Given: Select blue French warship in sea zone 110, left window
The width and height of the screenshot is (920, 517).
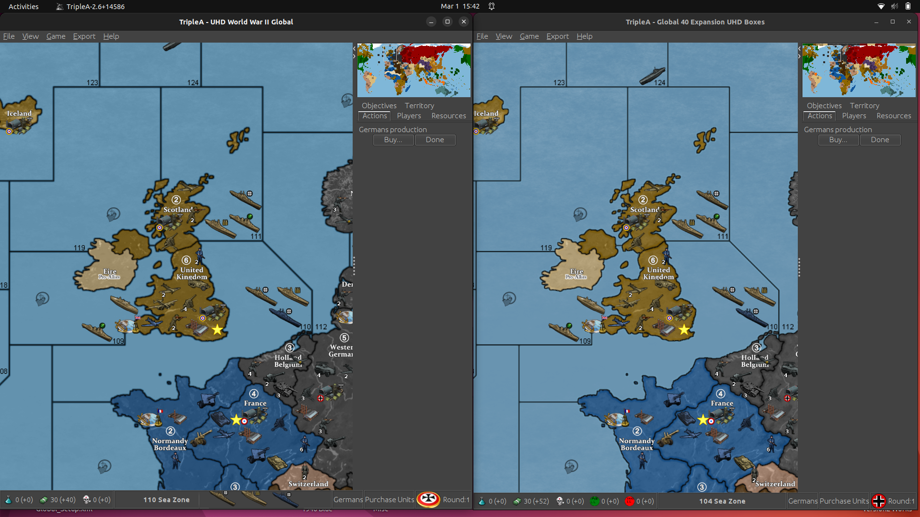Looking at the screenshot, I should click(285, 317).
